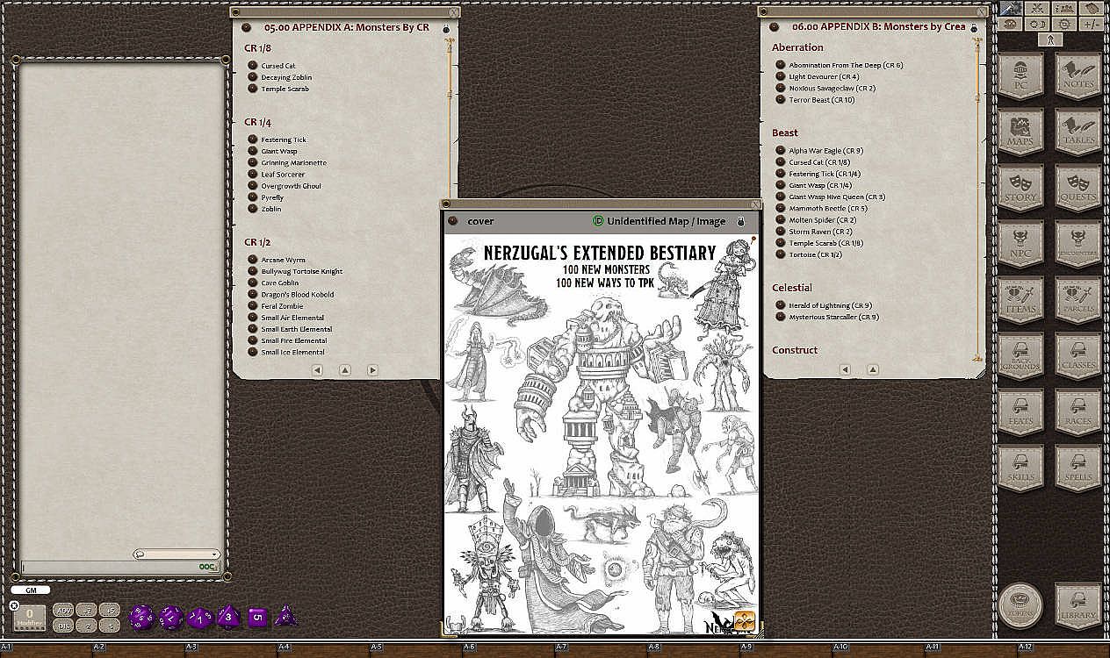Click the party group toolbar icon
The width and height of the screenshot is (1110, 658).
tap(1064, 8)
